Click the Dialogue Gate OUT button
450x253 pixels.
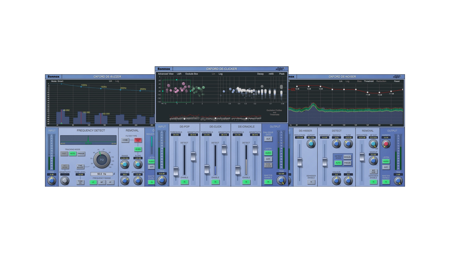(x=268, y=139)
